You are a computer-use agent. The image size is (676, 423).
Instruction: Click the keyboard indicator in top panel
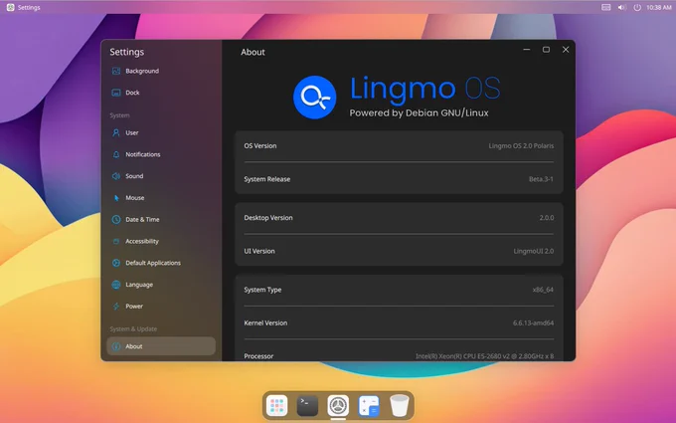pos(605,7)
